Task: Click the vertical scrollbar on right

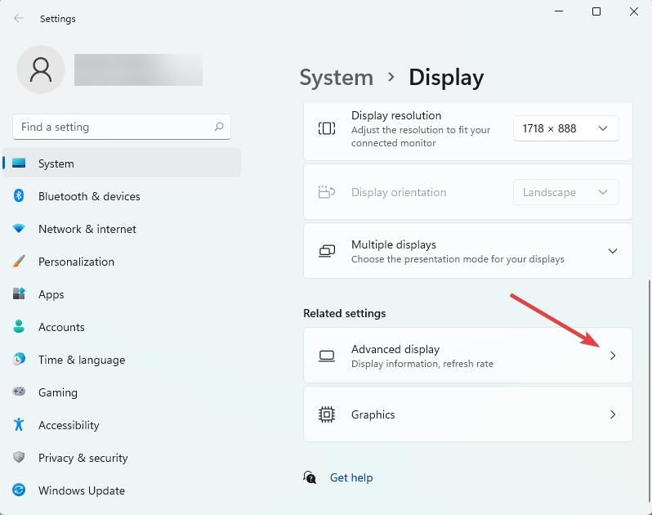Action: [x=649, y=391]
